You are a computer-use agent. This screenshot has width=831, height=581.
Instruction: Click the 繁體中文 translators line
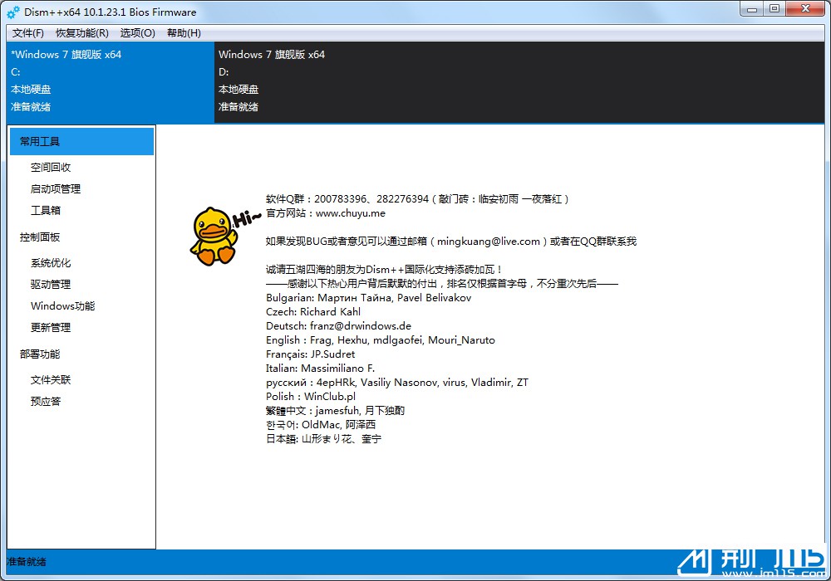(335, 411)
